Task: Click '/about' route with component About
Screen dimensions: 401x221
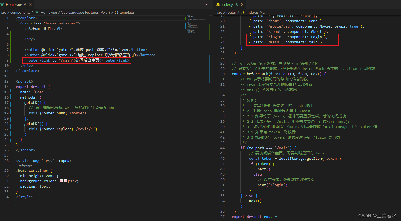Action: [x=289, y=31]
